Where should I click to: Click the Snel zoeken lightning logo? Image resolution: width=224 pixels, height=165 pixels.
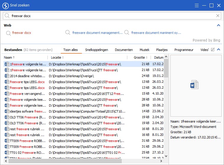5,5
